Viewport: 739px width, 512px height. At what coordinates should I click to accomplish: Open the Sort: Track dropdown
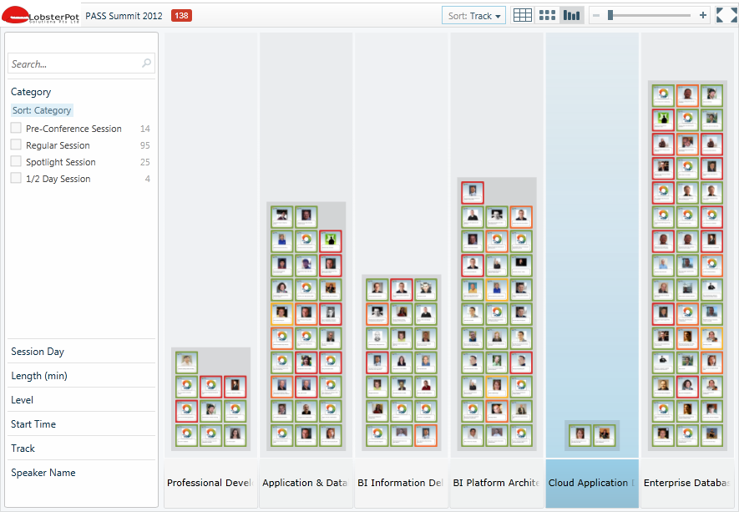click(x=474, y=16)
